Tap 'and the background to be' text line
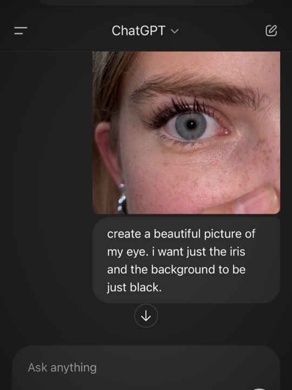The width and height of the screenshot is (292, 390). (176, 270)
